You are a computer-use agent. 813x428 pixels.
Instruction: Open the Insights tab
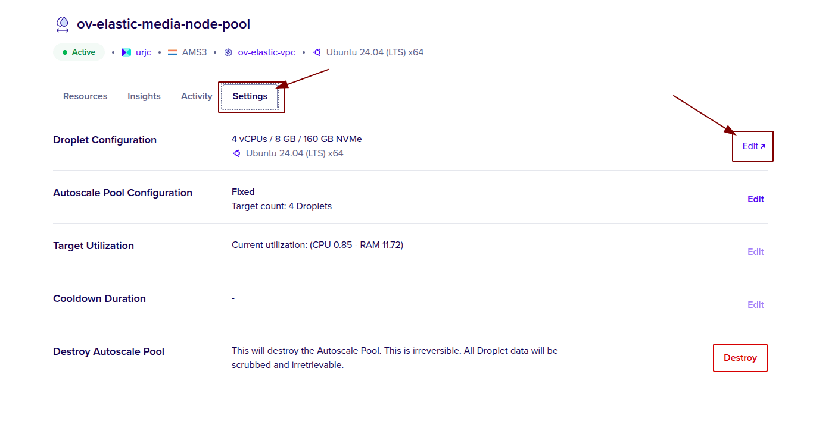[144, 96]
